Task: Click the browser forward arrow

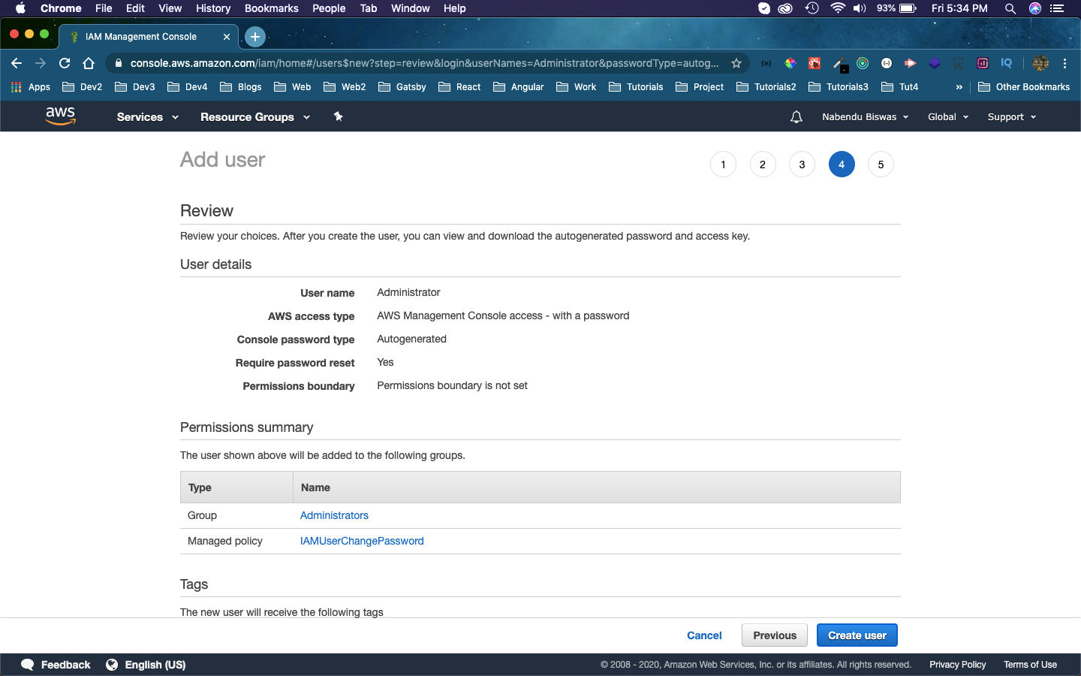Action: (x=41, y=63)
